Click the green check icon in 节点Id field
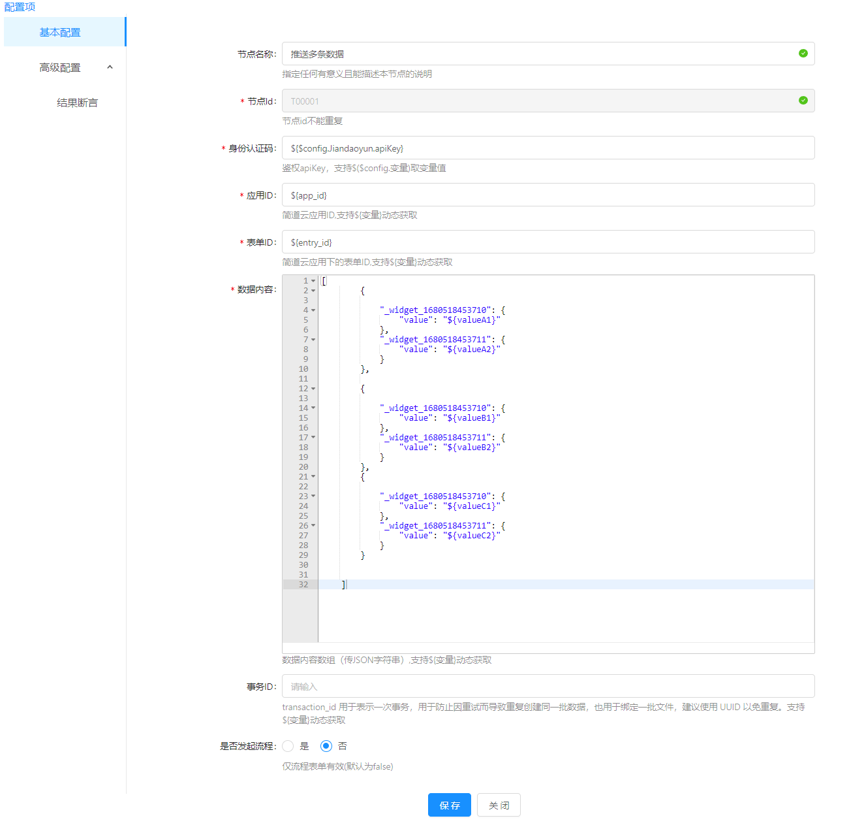 click(x=803, y=101)
